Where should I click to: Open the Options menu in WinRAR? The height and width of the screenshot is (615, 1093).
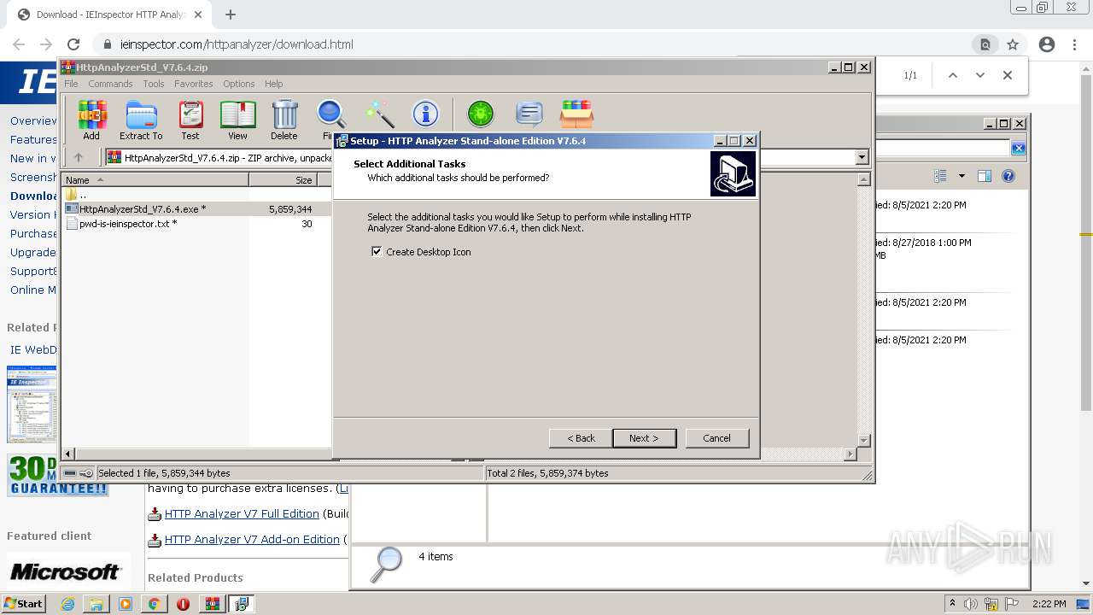(x=239, y=84)
